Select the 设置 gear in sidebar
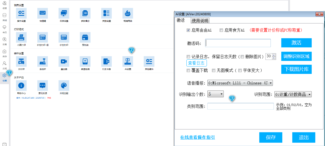Screen dimensions: 325x146 tap(4, 77)
